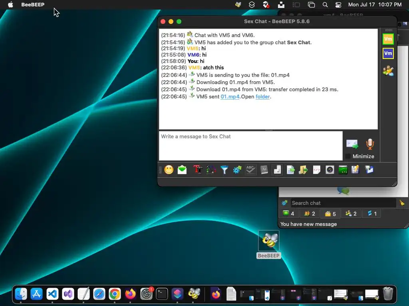Screen dimensions: 409x306
Task: Click the BeeBEEP desktop icon
Action: [x=269, y=245]
